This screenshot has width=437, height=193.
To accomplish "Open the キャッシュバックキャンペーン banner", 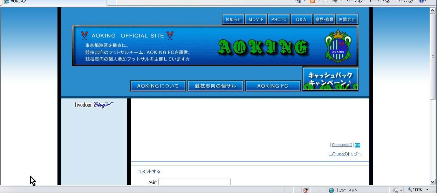I will (x=330, y=79).
